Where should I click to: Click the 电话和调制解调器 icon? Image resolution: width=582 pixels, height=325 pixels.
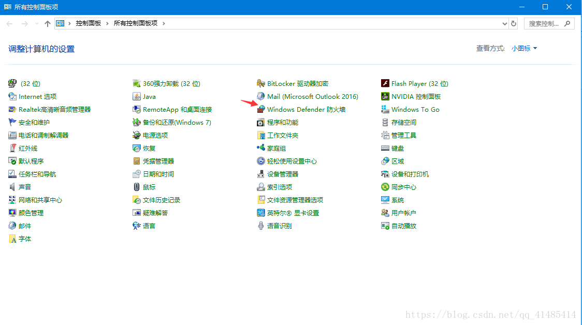[x=12, y=136]
